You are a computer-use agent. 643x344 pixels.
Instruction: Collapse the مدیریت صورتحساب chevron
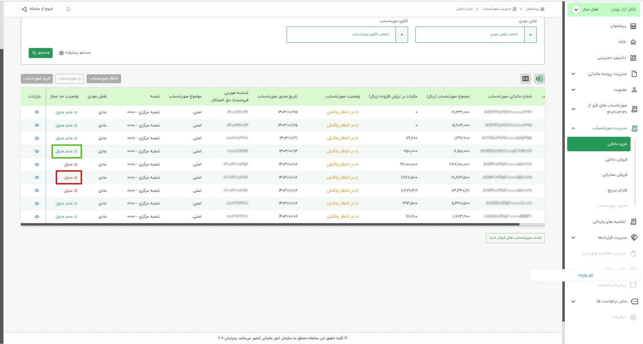pyautogui.click(x=573, y=128)
